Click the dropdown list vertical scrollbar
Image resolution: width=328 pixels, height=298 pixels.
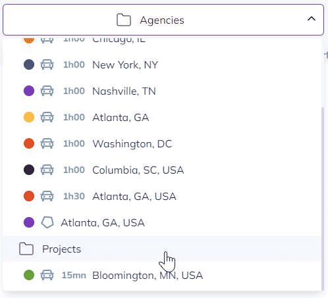tap(323, 199)
